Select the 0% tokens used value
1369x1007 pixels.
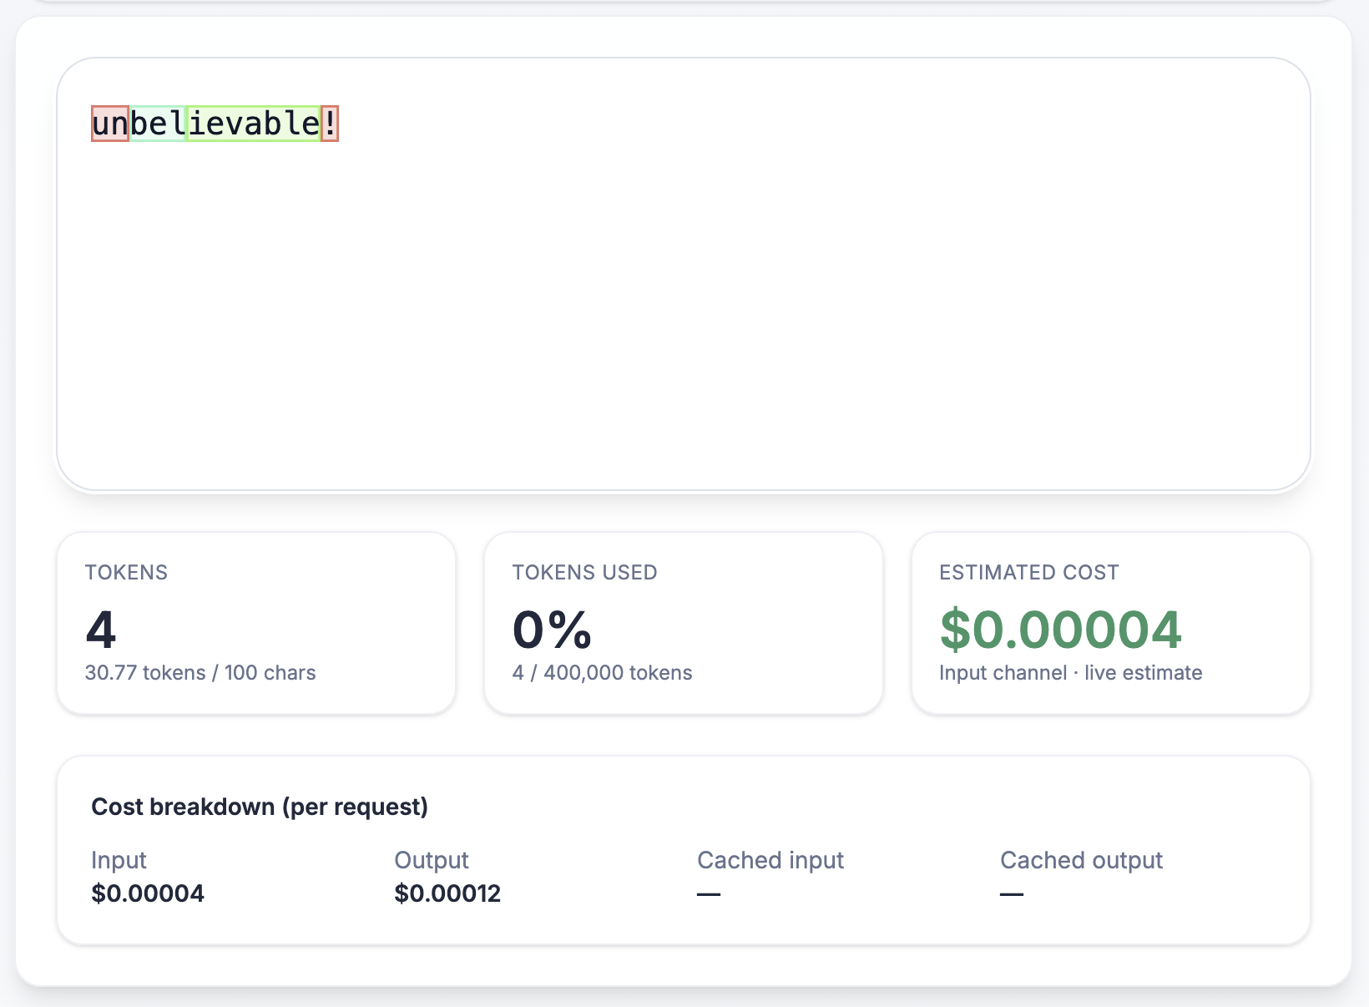pyautogui.click(x=552, y=630)
